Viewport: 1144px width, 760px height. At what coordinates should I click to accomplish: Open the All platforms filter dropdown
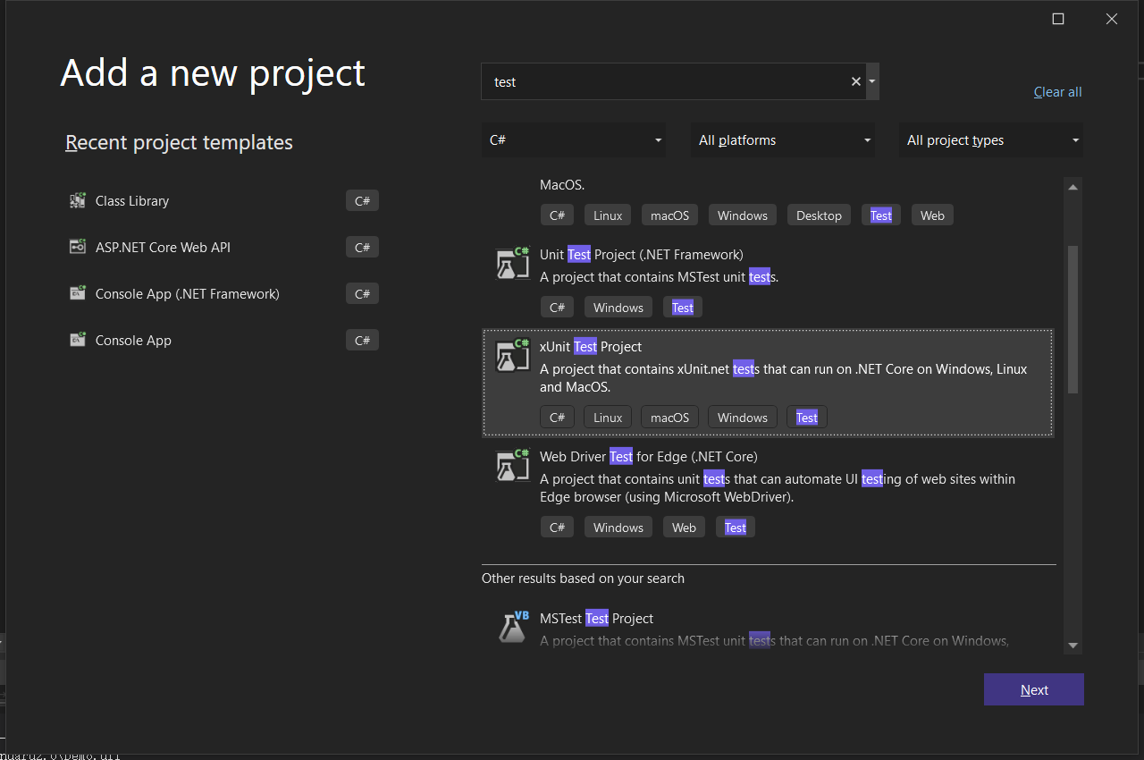(783, 140)
